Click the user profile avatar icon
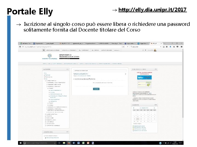 click(155, 50)
